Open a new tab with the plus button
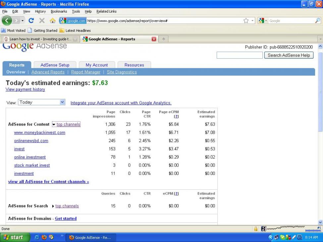The image size is (323, 242). pos(164,39)
